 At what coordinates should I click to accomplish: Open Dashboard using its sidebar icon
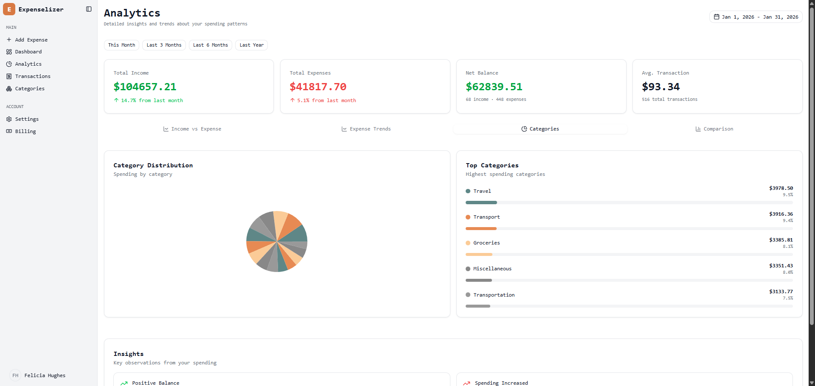9,52
